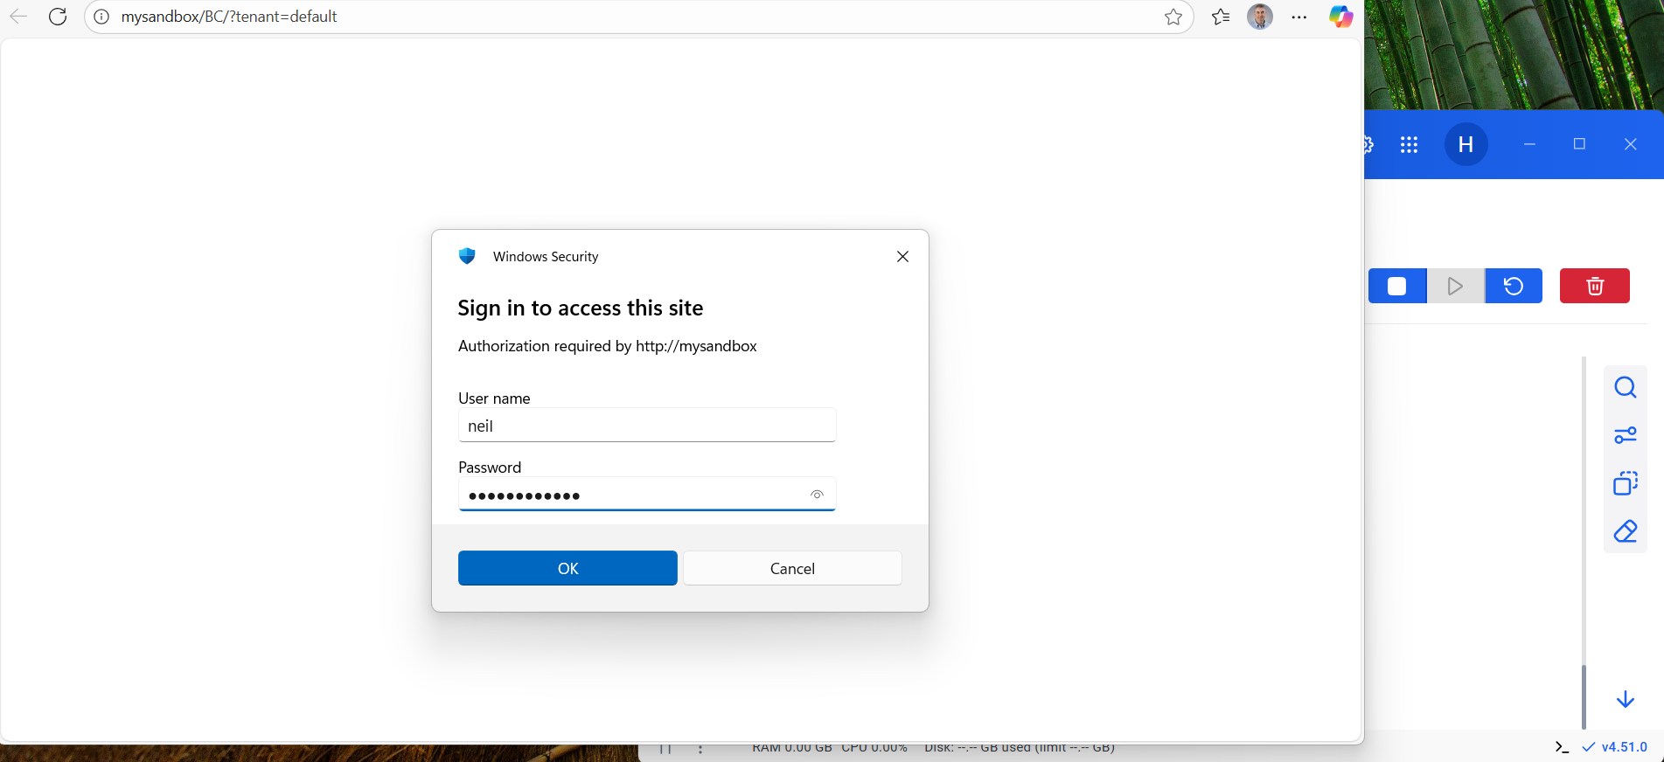Confirm sign in with OK button
Viewport: 1664px width, 762px height.
567,568
